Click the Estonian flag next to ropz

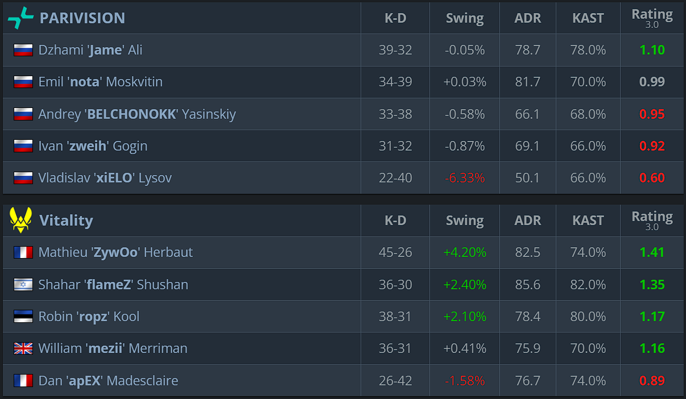23,317
